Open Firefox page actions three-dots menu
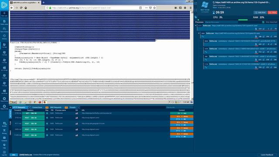 [x=146, y=8]
